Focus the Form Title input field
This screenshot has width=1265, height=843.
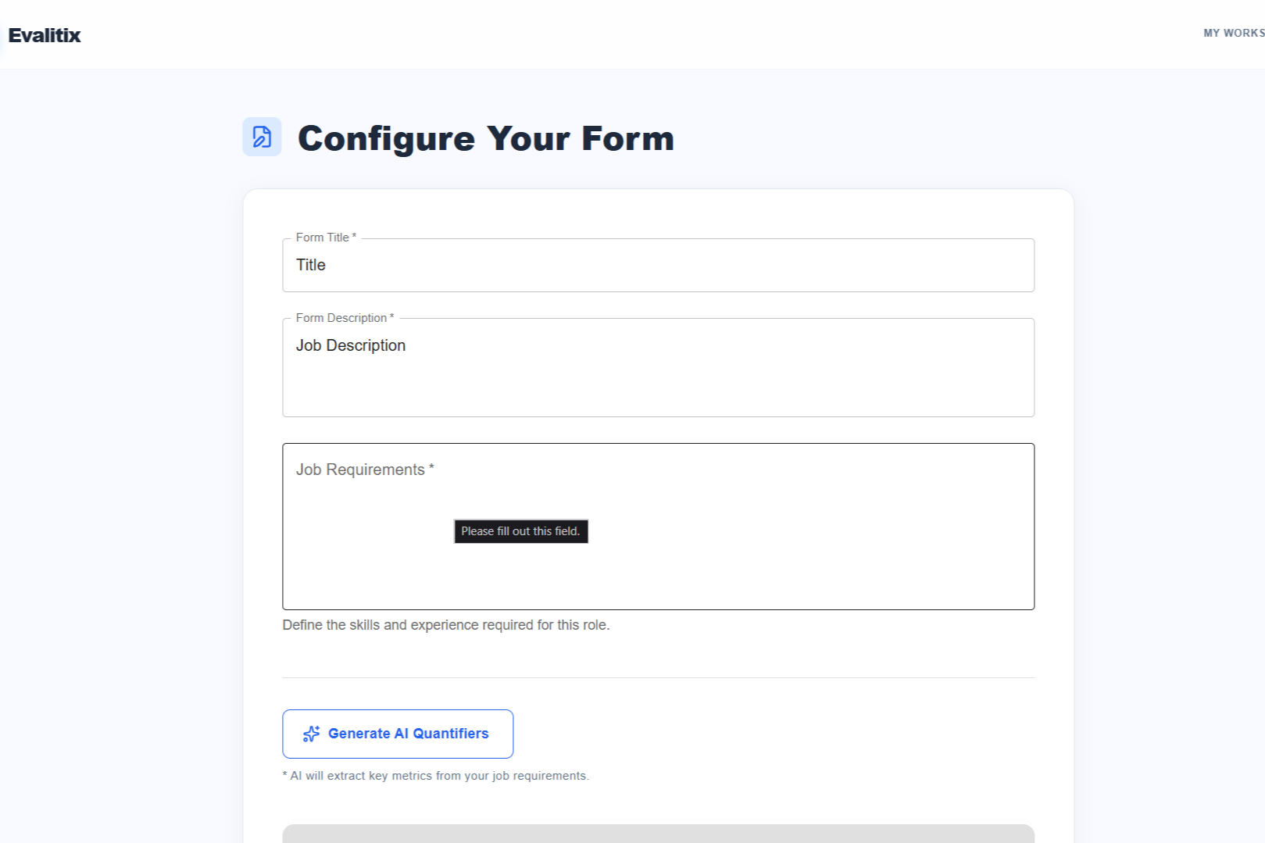tap(658, 265)
